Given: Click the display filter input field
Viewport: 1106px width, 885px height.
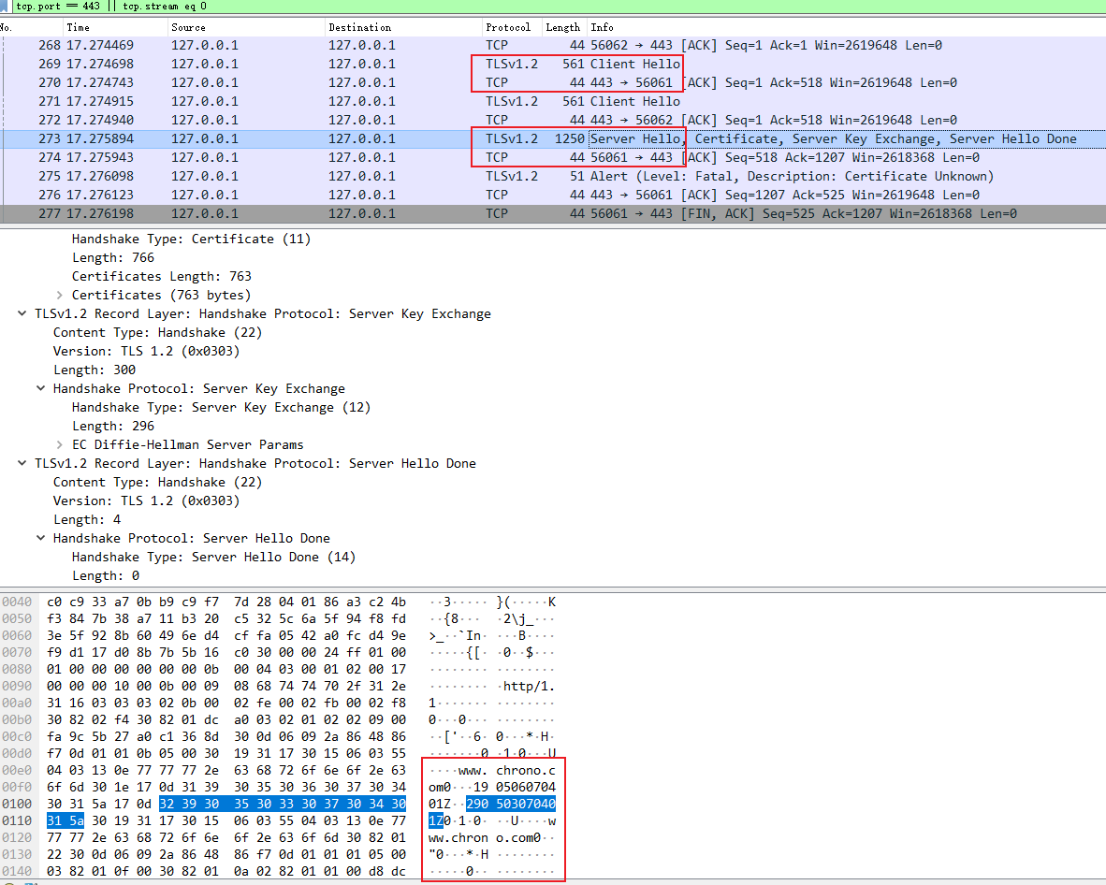Looking at the screenshot, I should point(561,7).
